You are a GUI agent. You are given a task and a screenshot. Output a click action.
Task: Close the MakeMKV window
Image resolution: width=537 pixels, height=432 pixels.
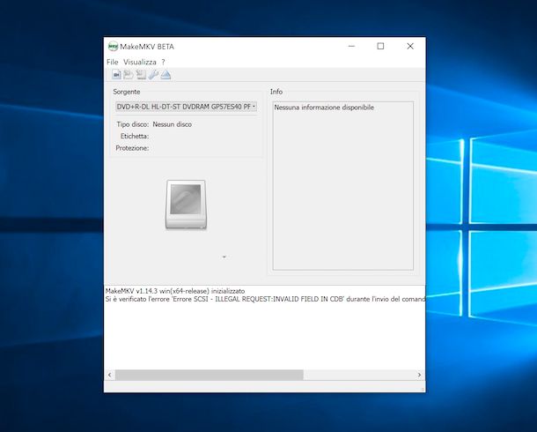[x=410, y=46]
